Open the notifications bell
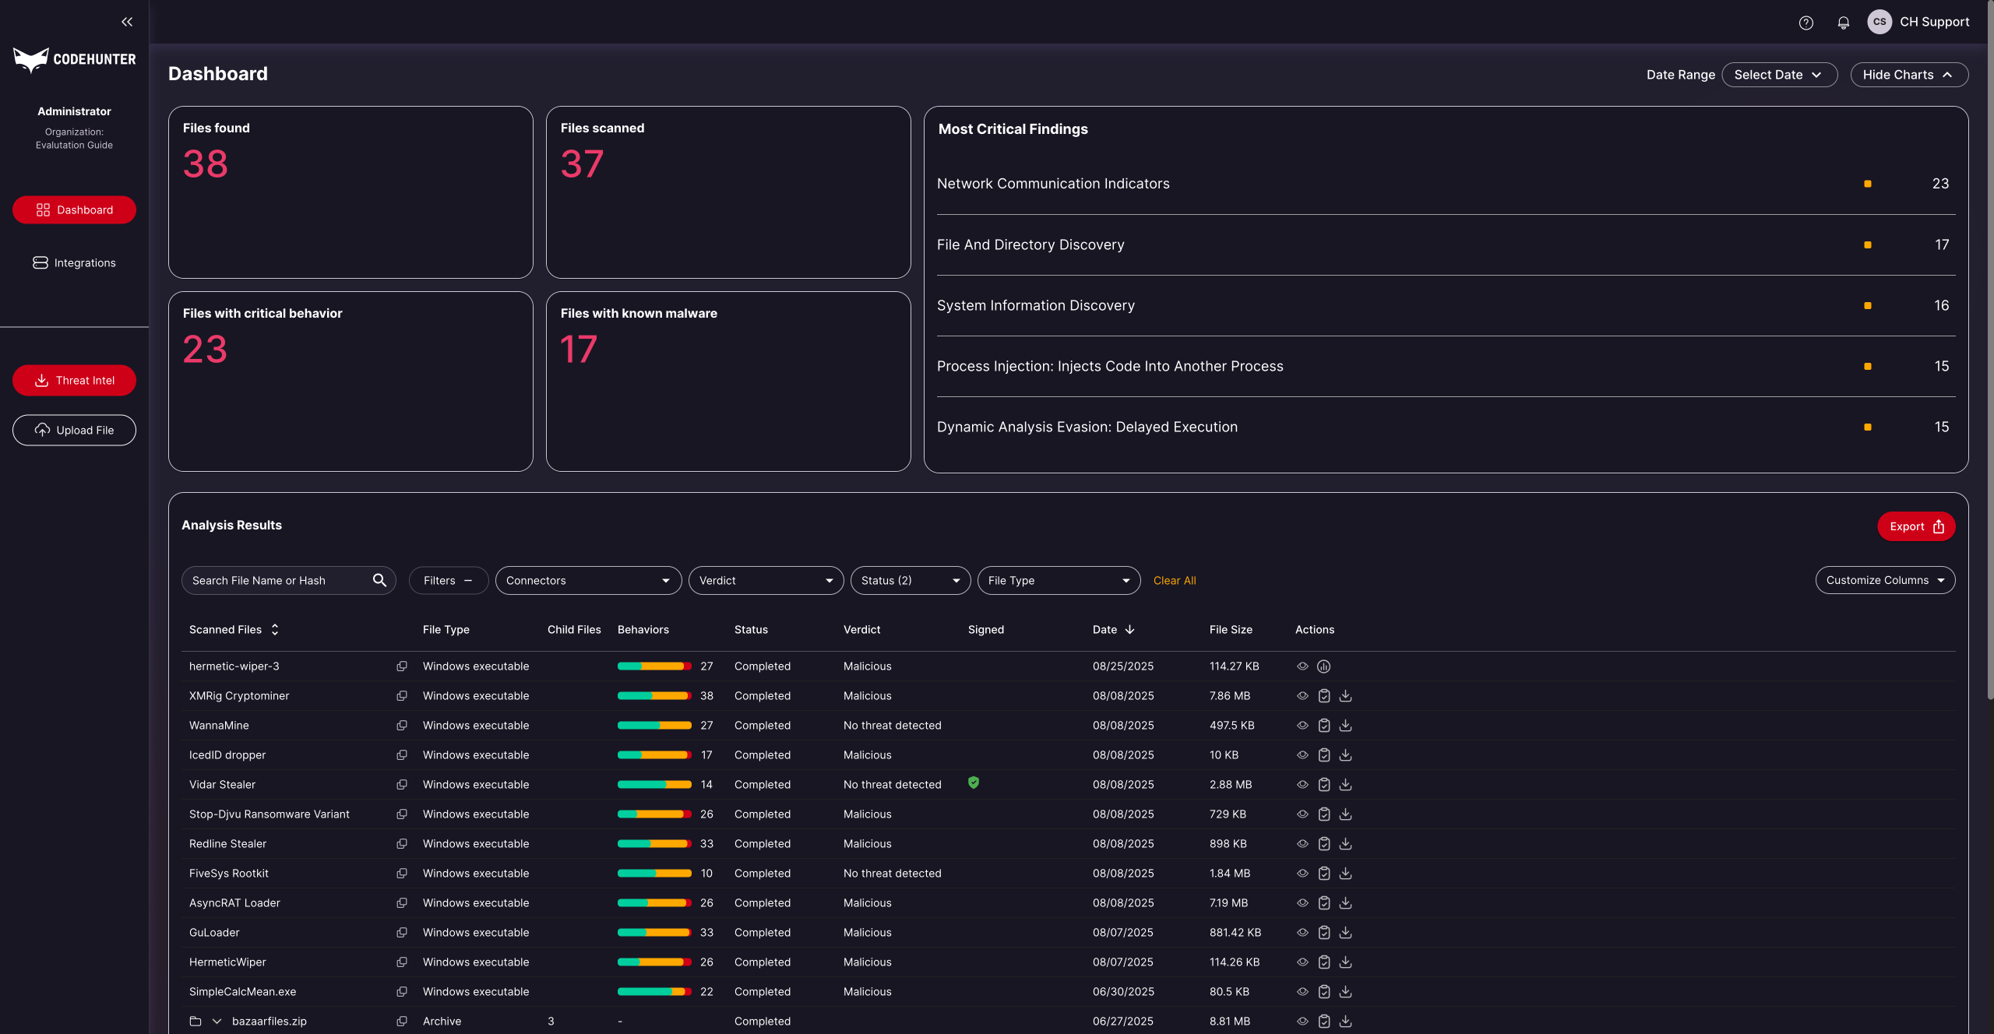 point(1843,23)
